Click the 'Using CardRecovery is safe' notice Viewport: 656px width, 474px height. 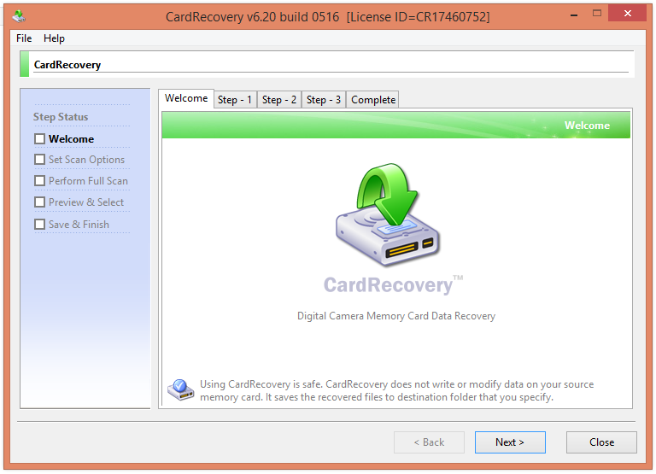[x=396, y=390]
